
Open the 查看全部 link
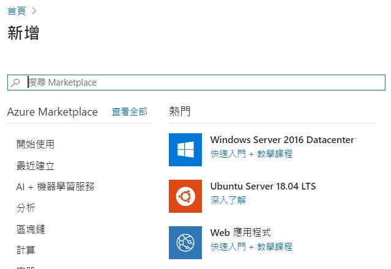pyautogui.click(x=130, y=112)
